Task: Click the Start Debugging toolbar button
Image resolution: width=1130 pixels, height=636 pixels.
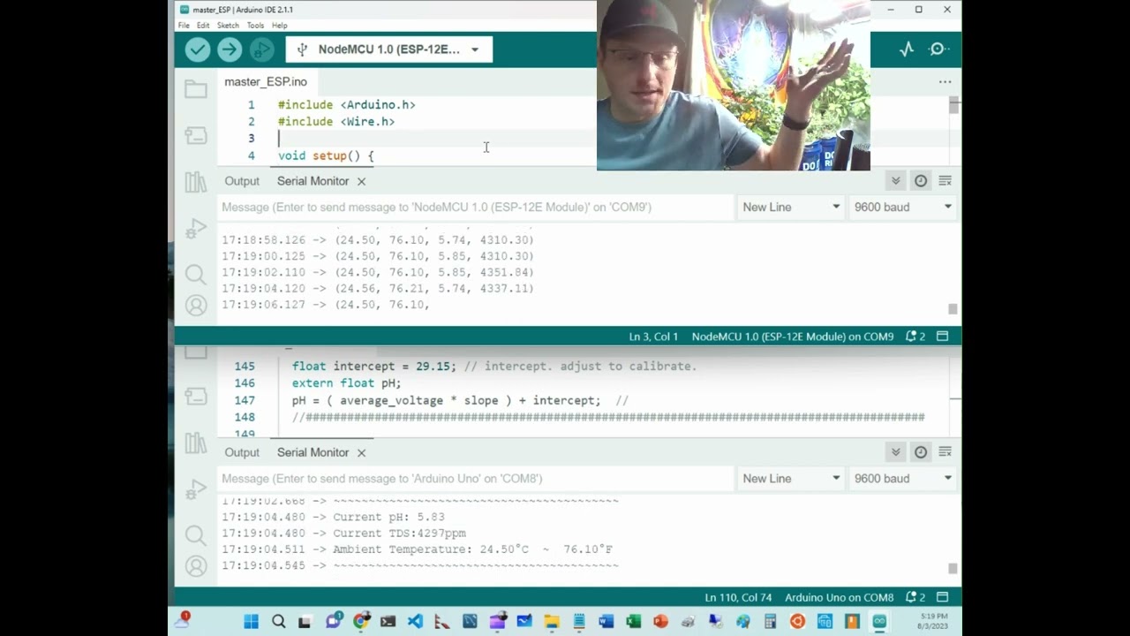Action: [x=261, y=49]
